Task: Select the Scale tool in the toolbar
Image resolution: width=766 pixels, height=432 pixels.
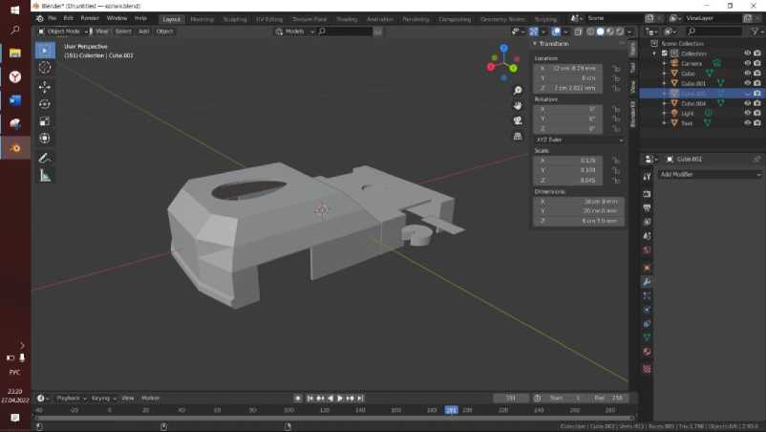Action: click(x=45, y=121)
